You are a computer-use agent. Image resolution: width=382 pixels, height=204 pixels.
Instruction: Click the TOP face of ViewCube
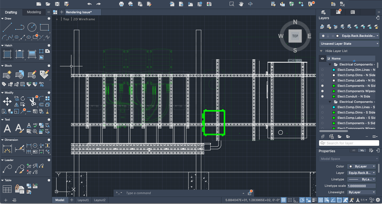click(x=295, y=36)
